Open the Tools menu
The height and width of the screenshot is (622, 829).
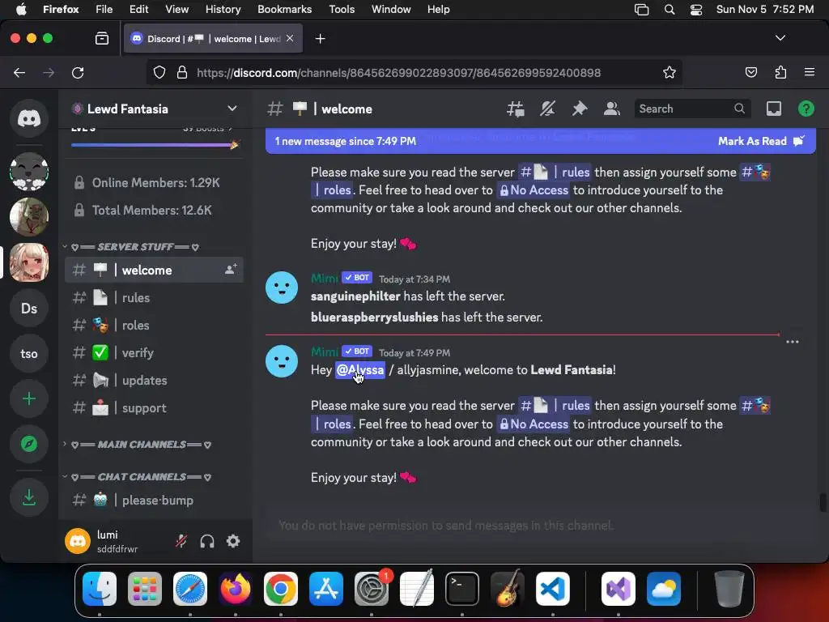[342, 9]
